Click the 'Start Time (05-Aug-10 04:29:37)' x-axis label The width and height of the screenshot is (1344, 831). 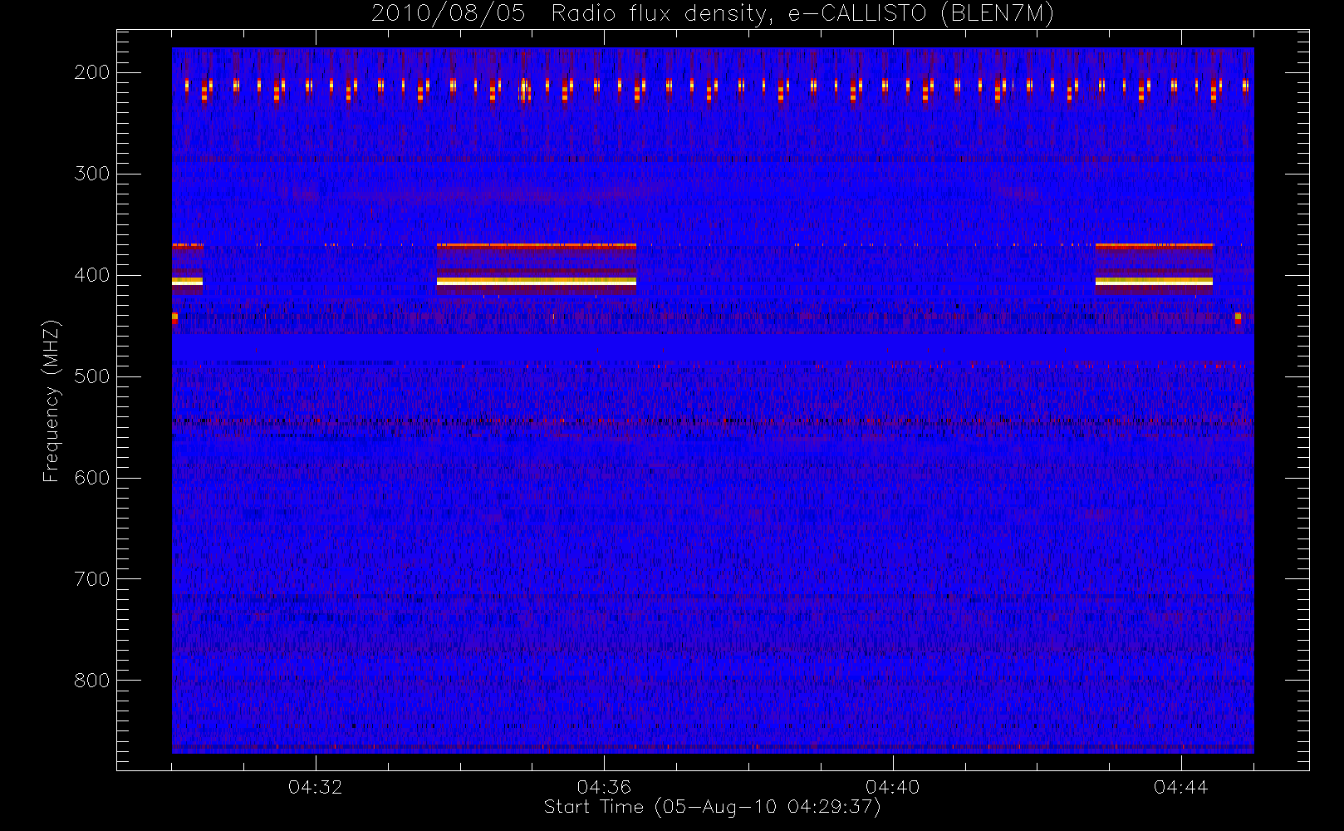[712, 807]
